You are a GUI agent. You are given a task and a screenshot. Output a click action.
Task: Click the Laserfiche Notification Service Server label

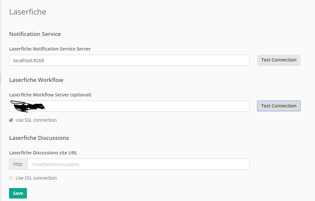[50, 49]
